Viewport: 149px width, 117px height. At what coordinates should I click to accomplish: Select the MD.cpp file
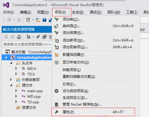pyautogui.click(x=34, y=97)
